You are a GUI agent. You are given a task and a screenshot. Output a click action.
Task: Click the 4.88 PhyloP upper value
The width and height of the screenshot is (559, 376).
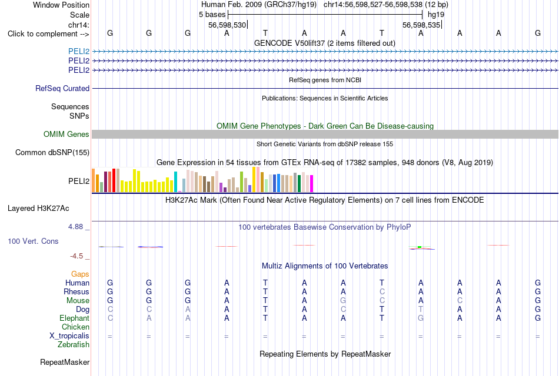[75, 226]
